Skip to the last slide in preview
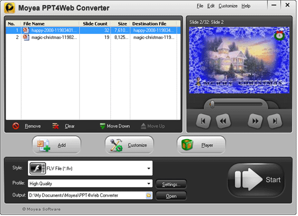298x216 pixels. click(275, 121)
